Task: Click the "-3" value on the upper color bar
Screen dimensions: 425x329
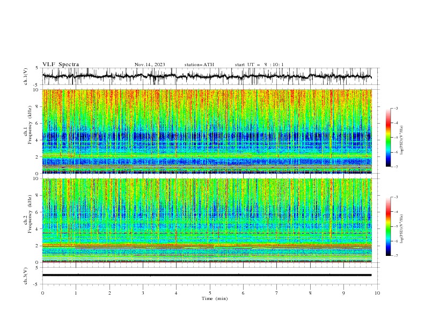Action: pyautogui.click(x=395, y=108)
